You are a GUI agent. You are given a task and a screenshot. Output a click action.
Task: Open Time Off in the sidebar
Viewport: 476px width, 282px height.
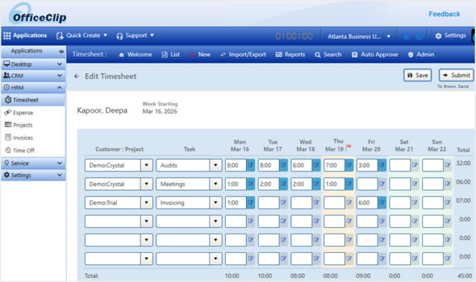[20, 150]
